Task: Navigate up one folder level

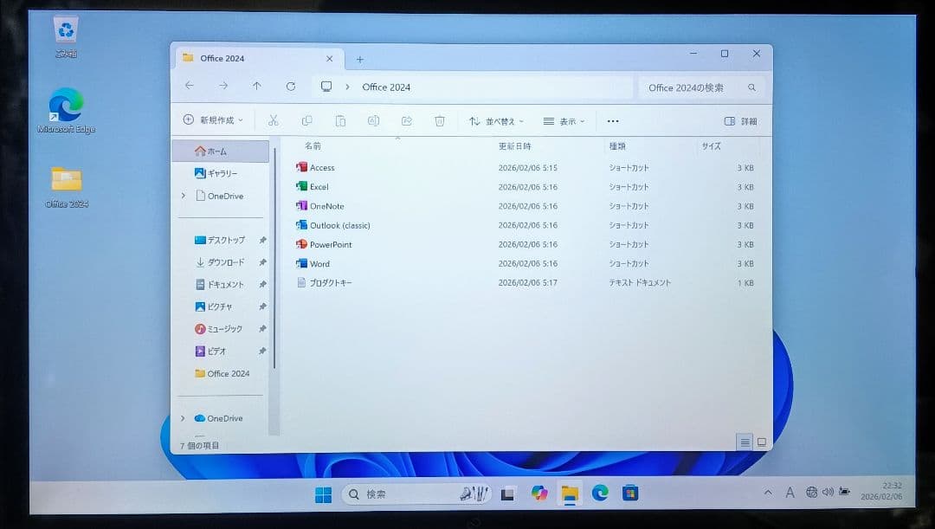Action: (256, 87)
